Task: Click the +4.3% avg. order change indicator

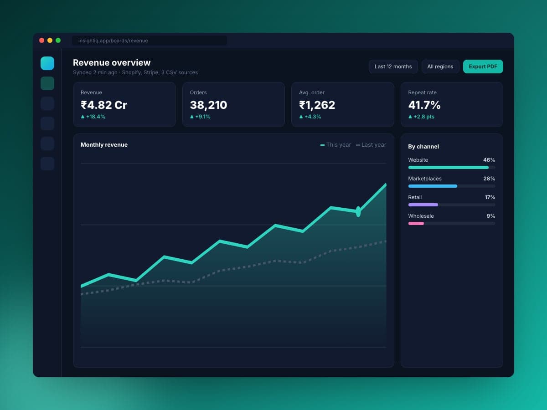Action: pos(310,117)
